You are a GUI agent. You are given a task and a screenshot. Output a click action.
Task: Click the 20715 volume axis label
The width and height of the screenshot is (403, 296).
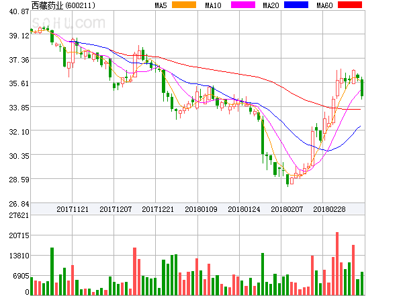(x=19, y=235)
